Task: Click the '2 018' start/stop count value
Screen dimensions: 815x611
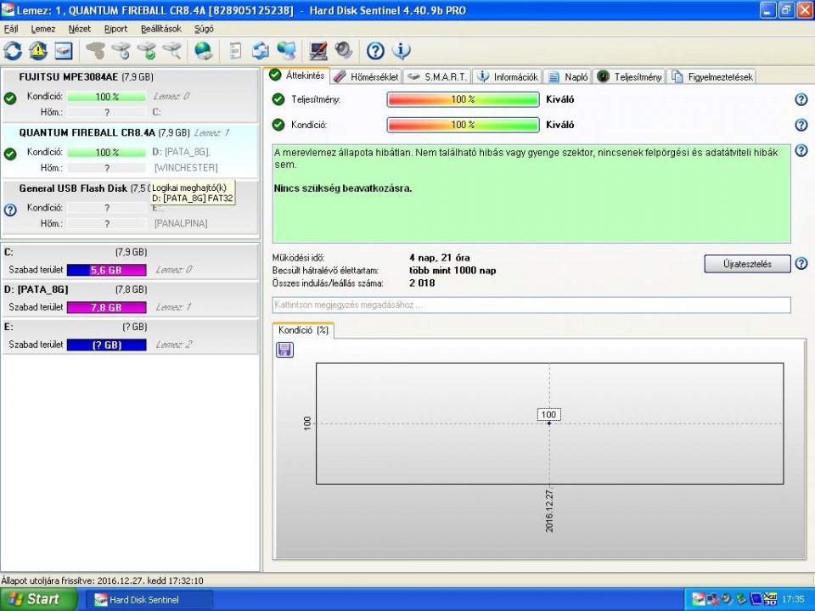Action: pyautogui.click(x=422, y=283)
